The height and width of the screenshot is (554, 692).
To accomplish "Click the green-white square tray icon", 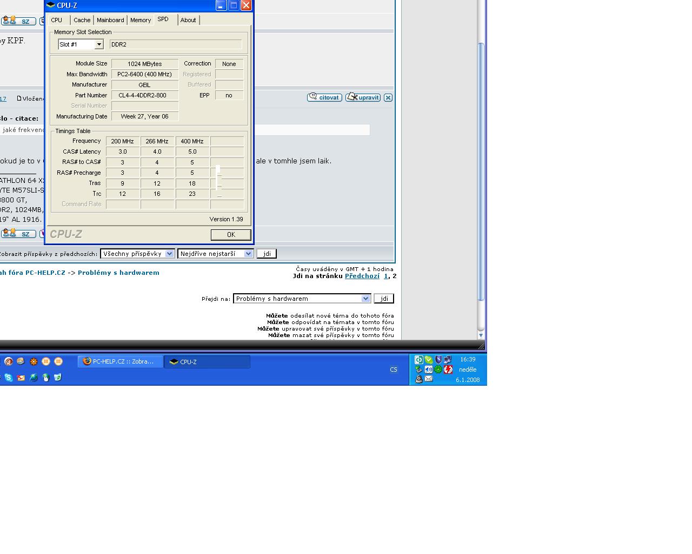I will pos(419,359).
